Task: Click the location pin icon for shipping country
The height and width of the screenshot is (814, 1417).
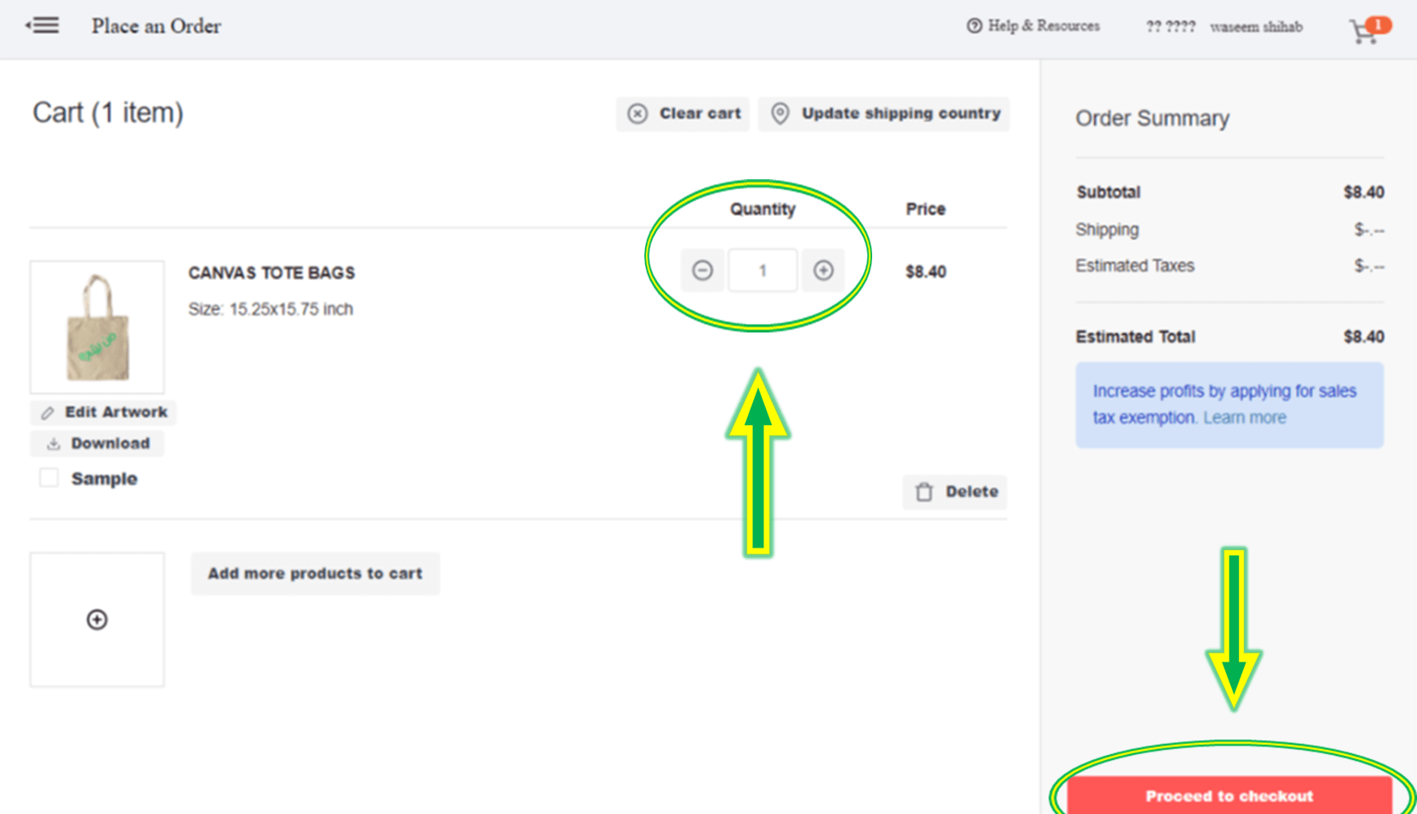Action: (x=780, y=114)
